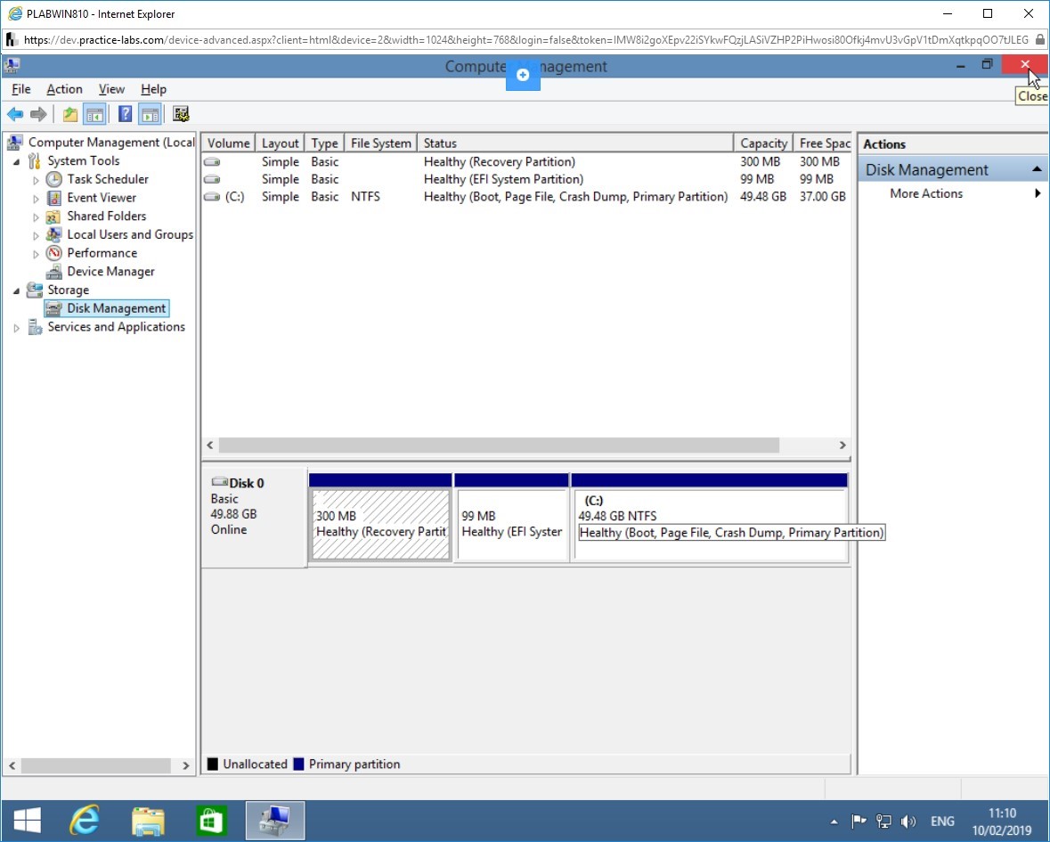Click the Storage node icon

(34, 290)
